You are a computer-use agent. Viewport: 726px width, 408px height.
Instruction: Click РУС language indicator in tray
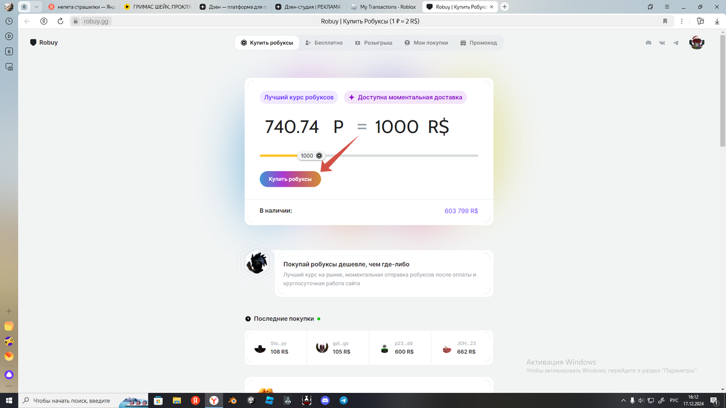673,400
